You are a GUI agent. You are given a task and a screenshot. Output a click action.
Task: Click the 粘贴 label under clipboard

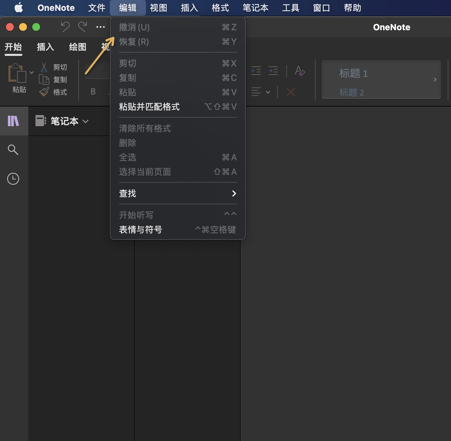19,89
